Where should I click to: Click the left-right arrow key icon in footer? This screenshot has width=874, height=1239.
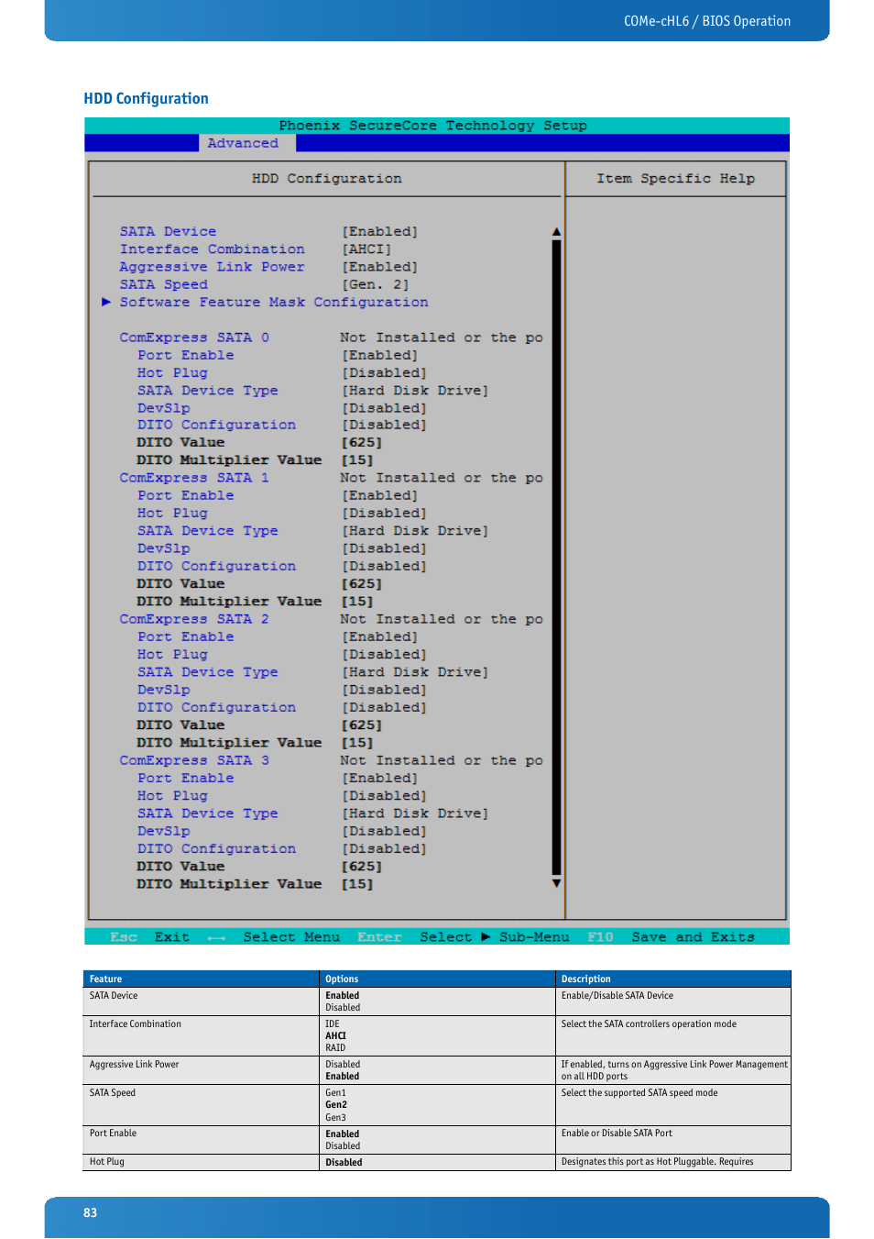(216, 937)
